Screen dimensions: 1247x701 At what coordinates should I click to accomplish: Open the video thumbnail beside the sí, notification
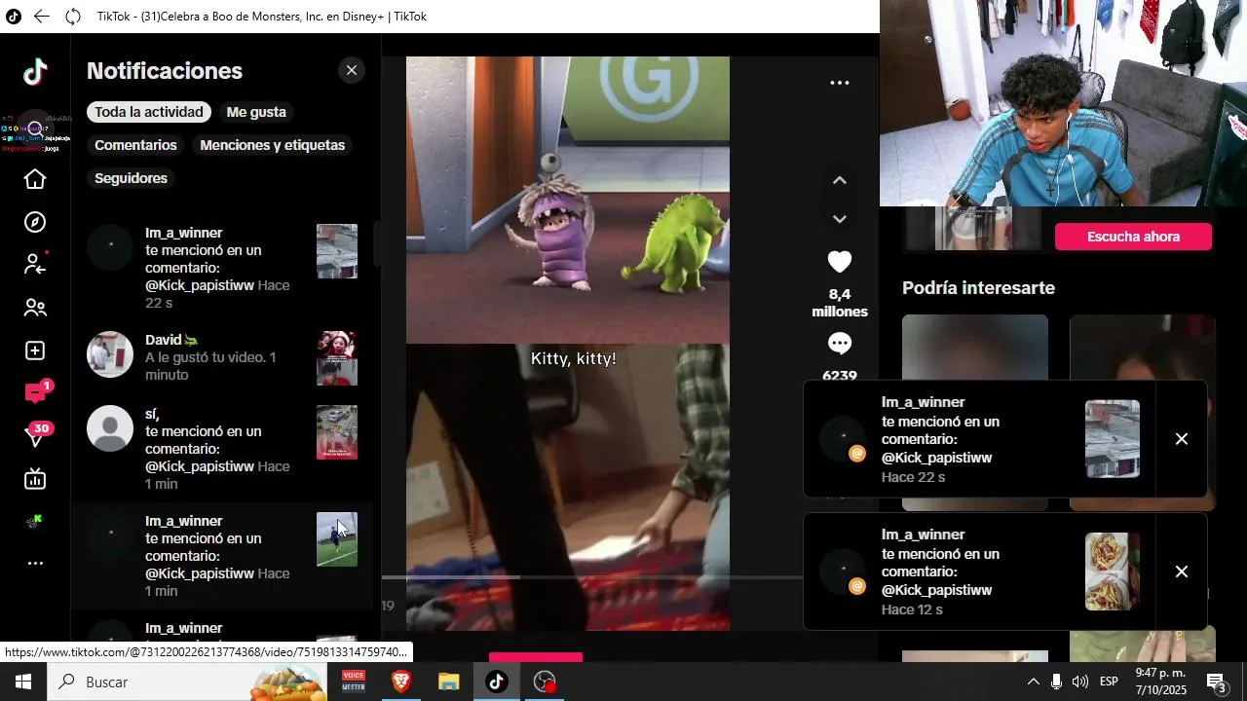(337, 432)
